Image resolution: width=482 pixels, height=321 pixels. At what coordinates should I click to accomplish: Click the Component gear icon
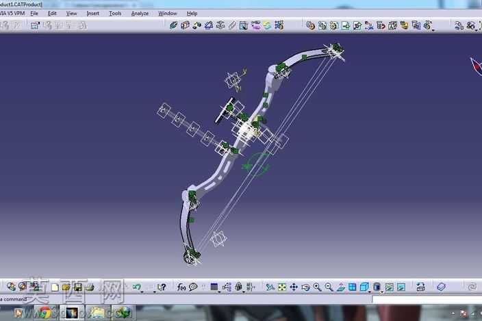tap(310, 26)
